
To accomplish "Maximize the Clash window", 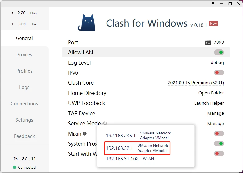I will coord(230,4).
